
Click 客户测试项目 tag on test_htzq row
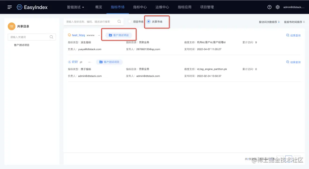coord(119,35)
